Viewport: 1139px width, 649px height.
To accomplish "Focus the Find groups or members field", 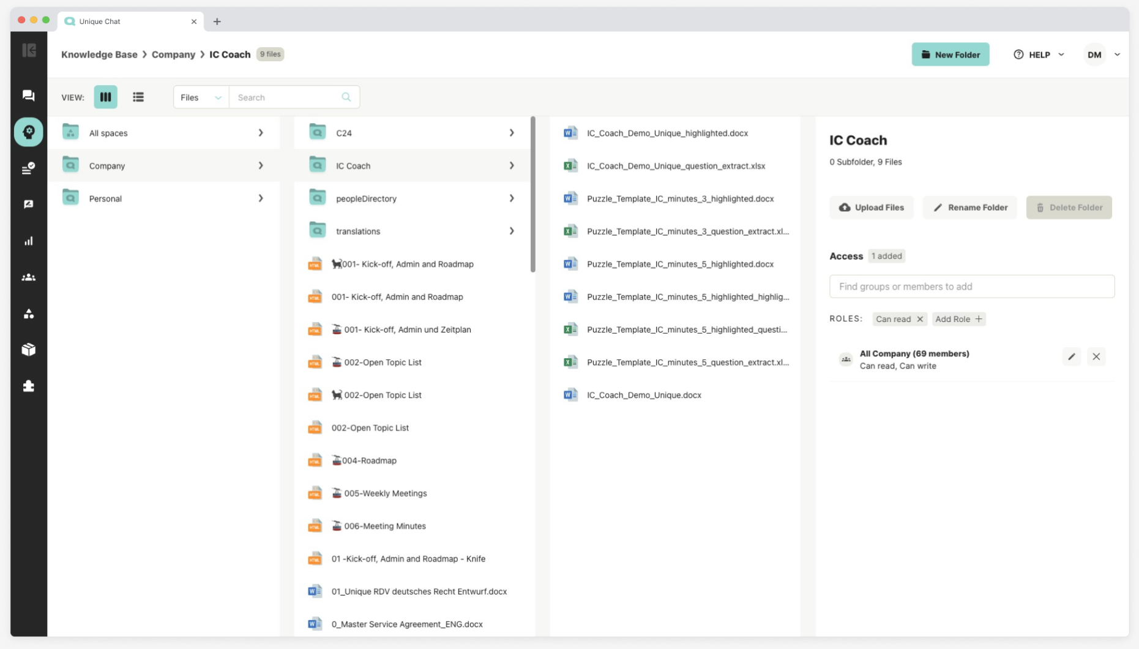I will (971, 287).
